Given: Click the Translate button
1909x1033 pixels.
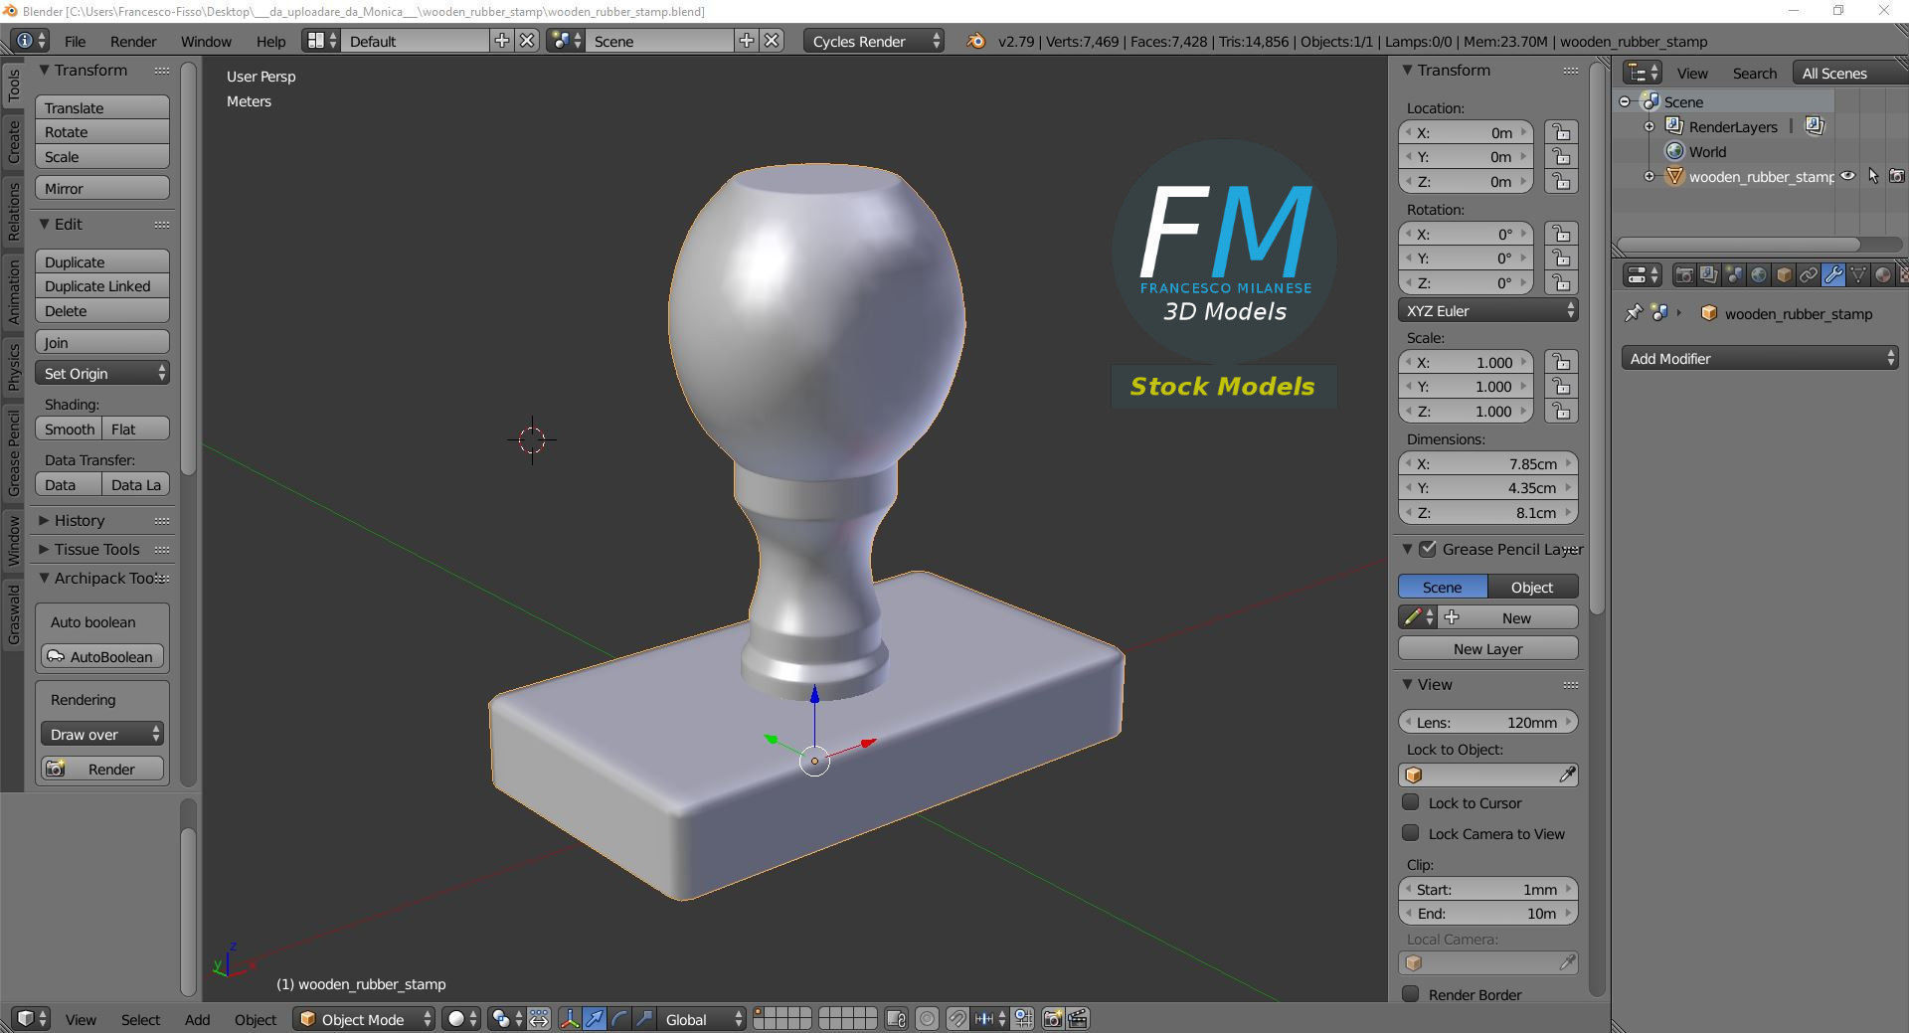Looking at the screenshot, I should coord(102,107).
